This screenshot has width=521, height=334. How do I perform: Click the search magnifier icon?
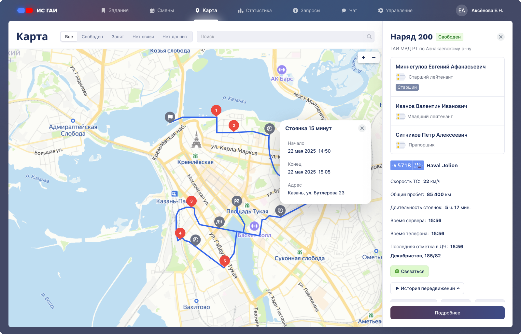(x=369, y=37)
